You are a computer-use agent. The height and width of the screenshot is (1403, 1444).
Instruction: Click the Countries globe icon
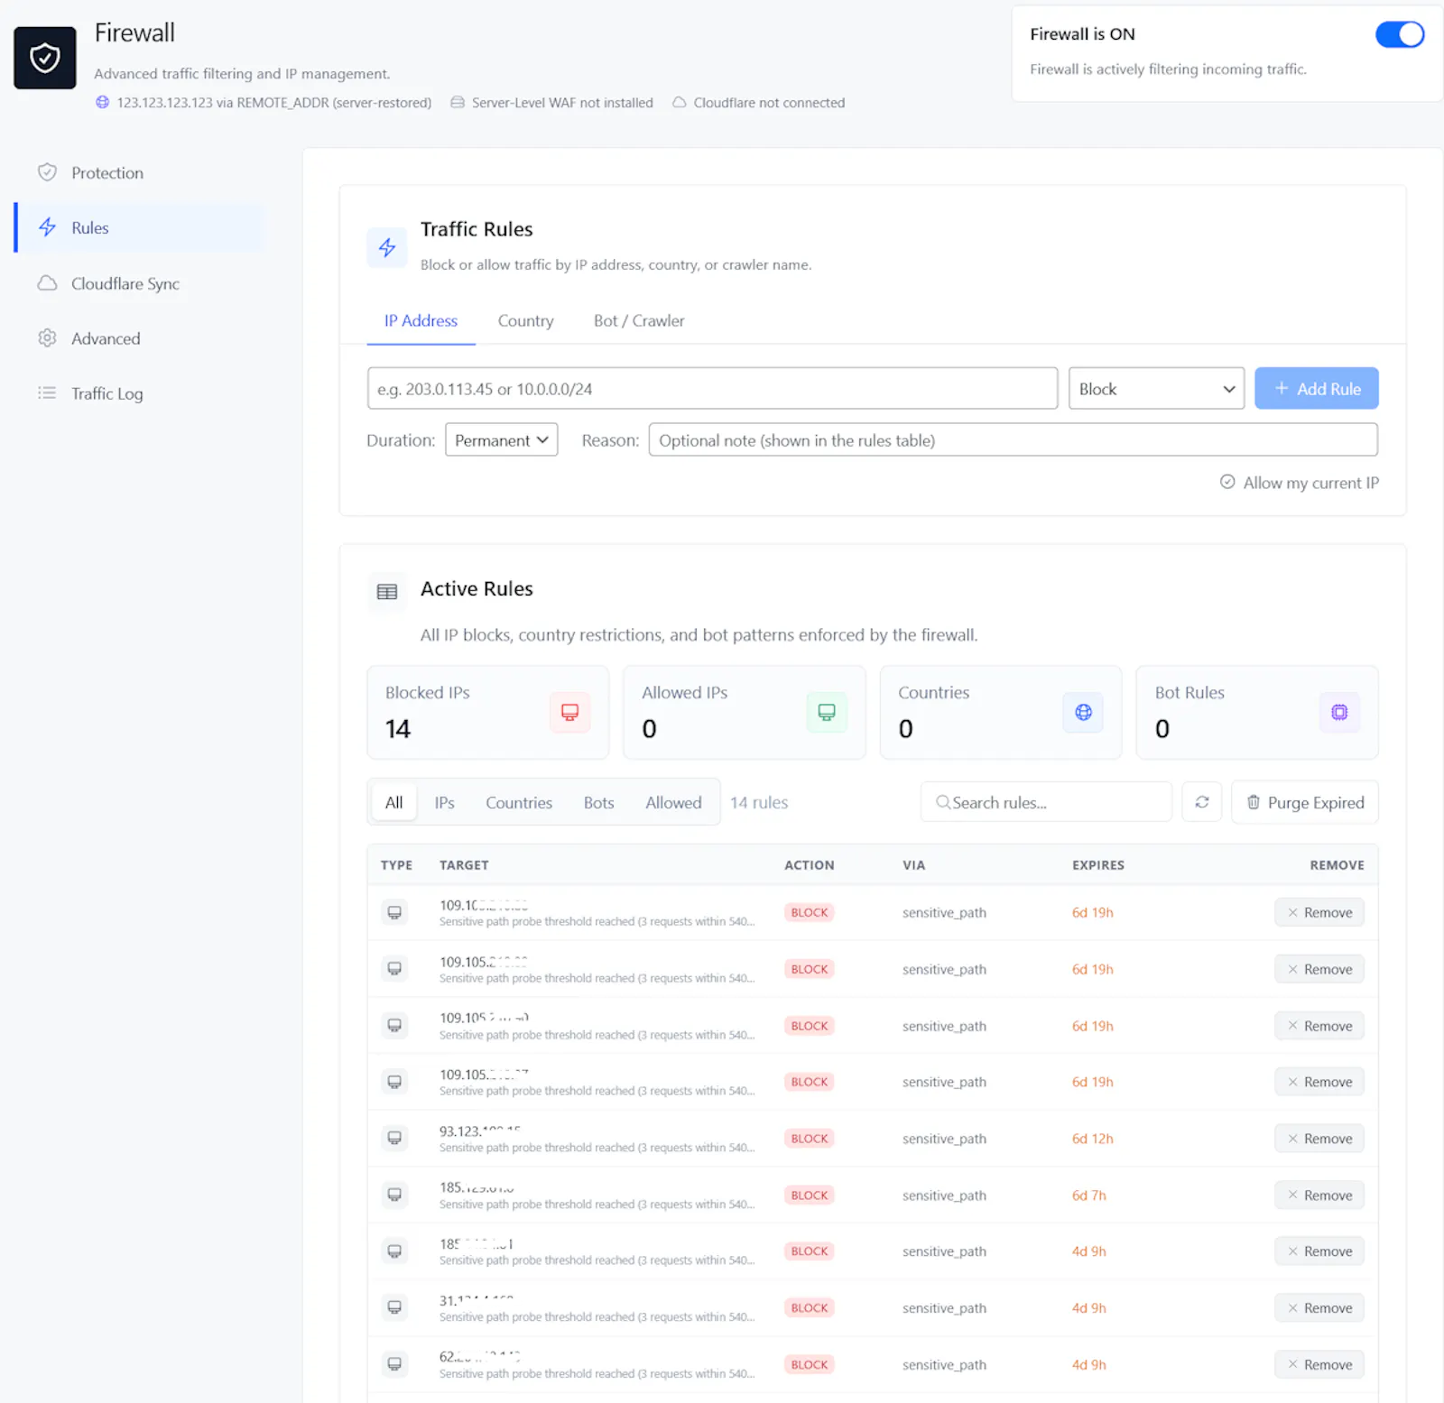(1083, 712)
